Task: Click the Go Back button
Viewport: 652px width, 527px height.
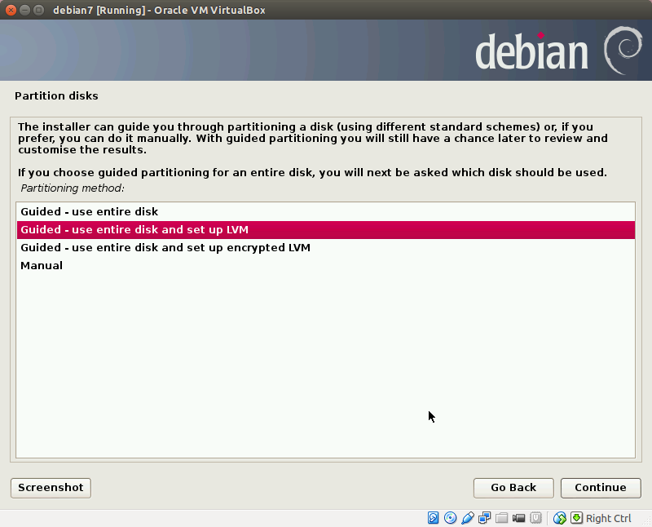Action: coord(513,488)
